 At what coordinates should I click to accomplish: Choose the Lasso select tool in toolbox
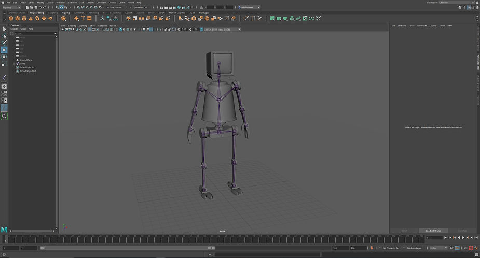(4, 36)
